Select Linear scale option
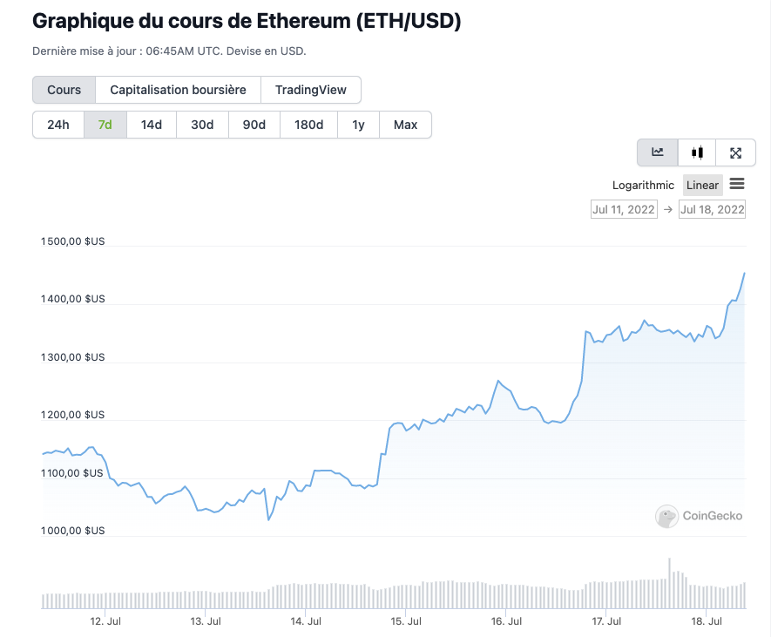771x637 pixels. (702, 185)
